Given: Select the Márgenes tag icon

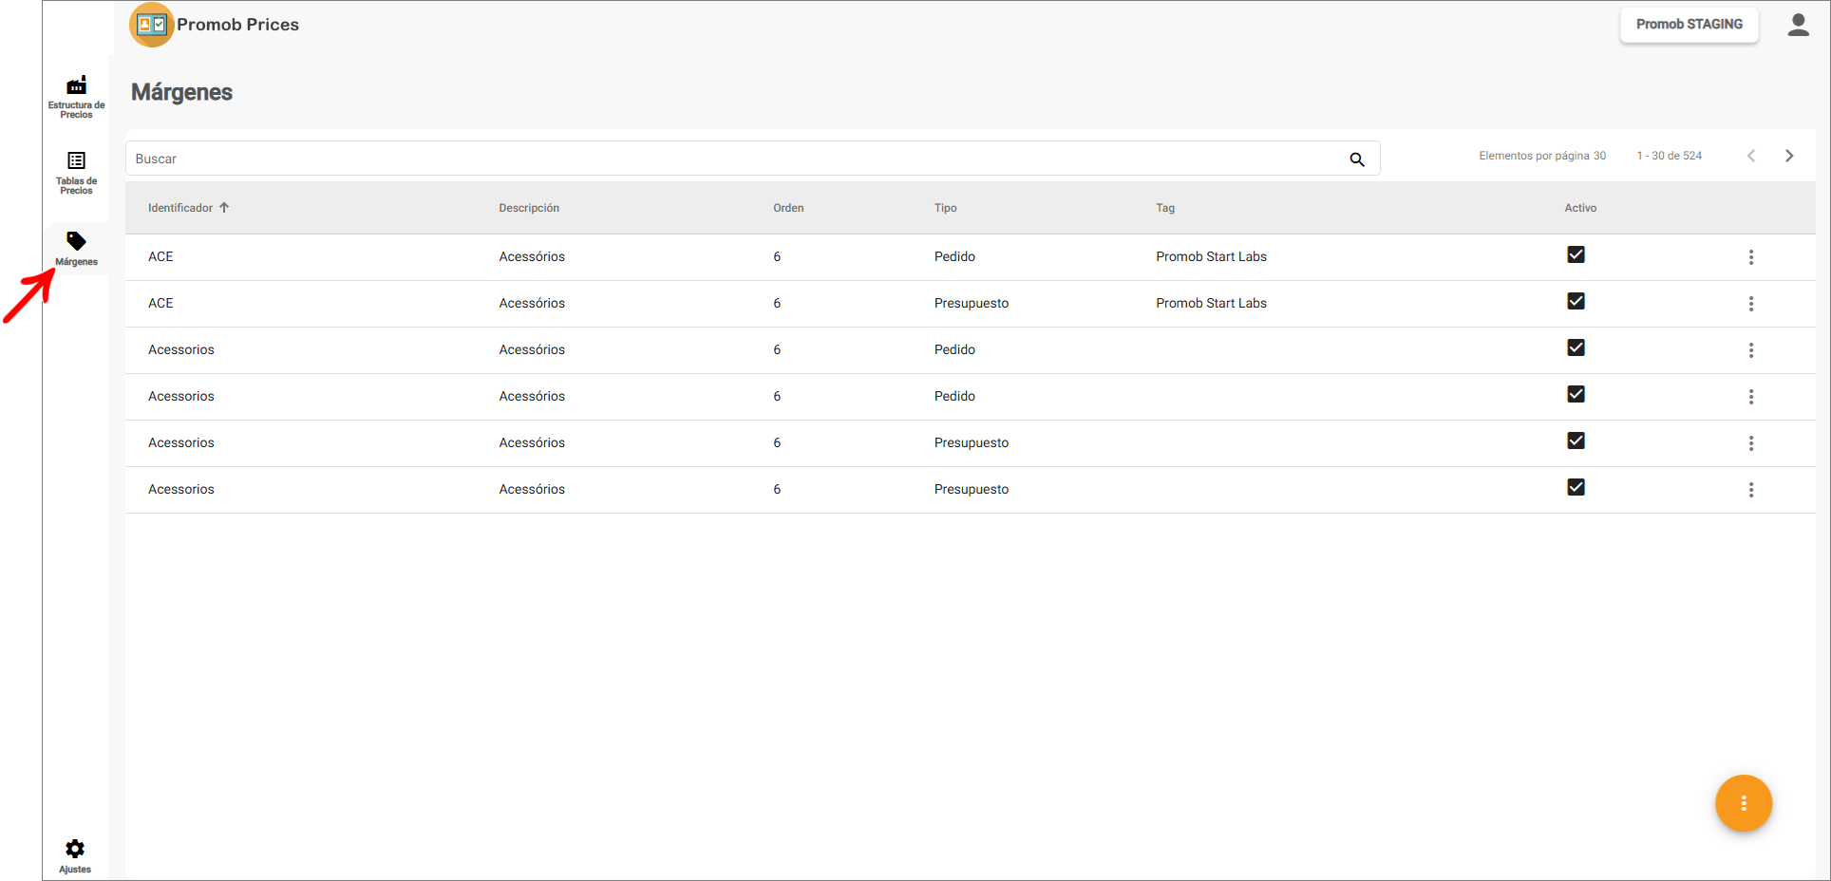Looking at the screenshot, I should point(76,241).
